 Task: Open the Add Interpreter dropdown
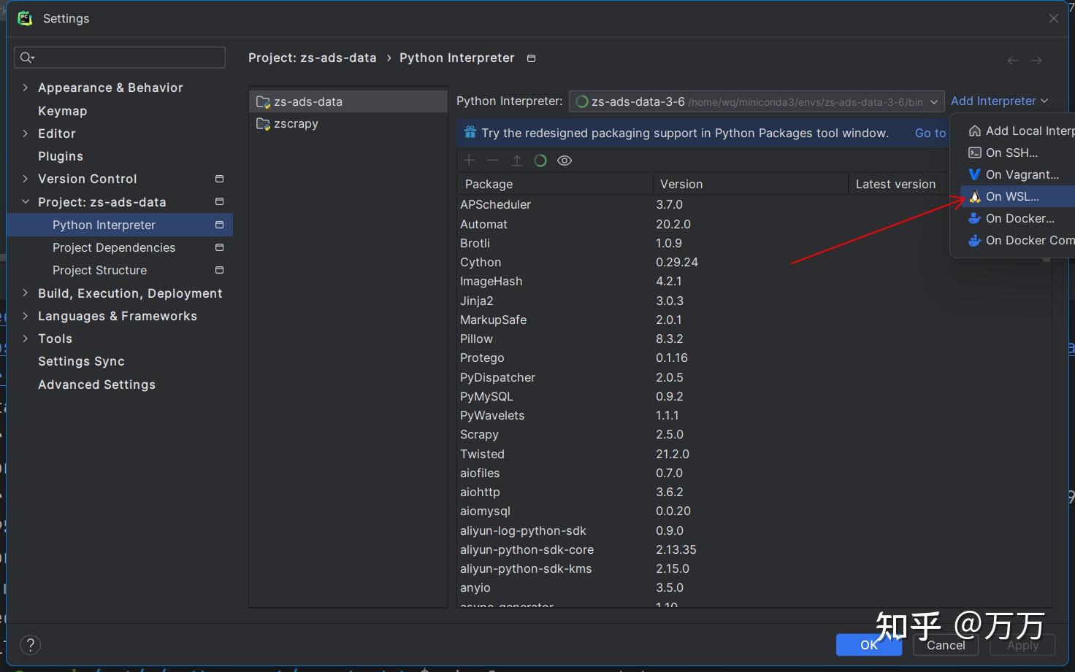pos(999,101)
